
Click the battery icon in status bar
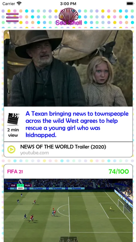click(x=130, y=3)
